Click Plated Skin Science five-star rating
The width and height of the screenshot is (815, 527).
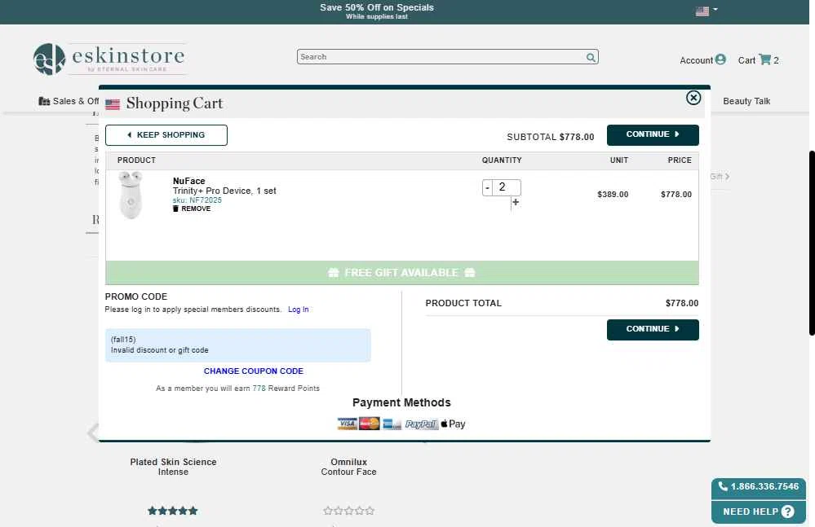(173, 511)
